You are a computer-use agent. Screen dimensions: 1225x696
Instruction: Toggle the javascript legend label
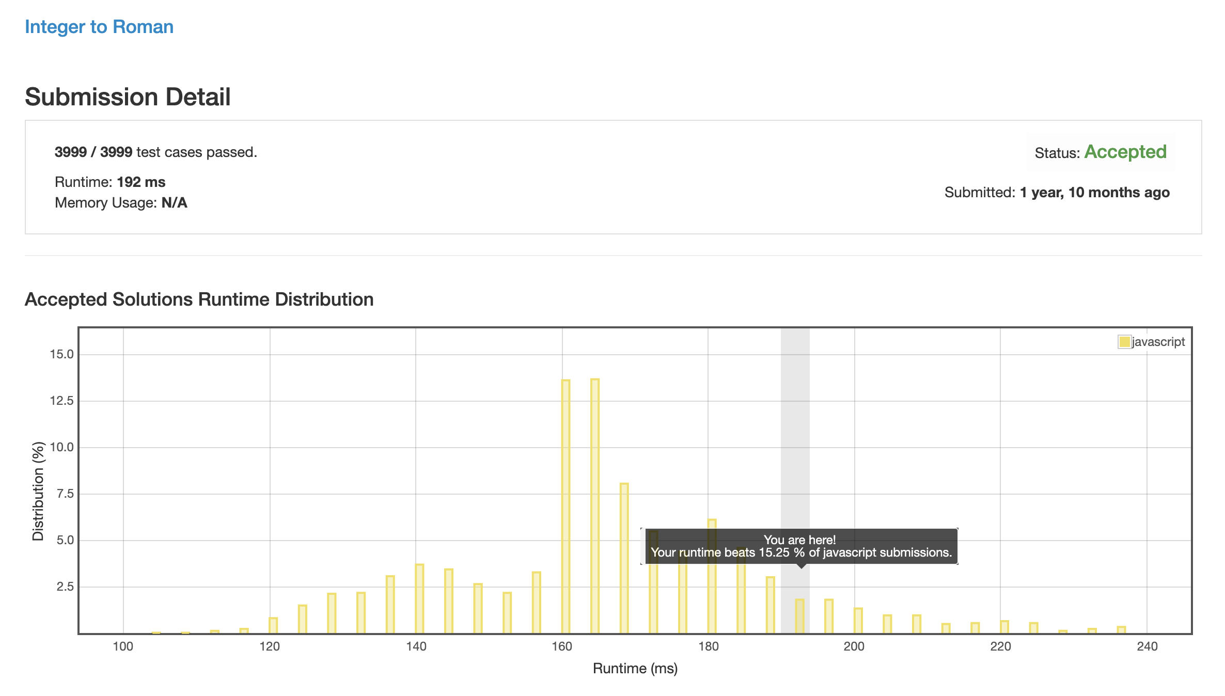click(1158, 342)
